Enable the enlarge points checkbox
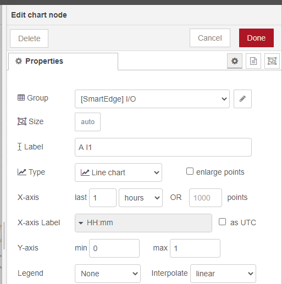 tap(190, 171)
